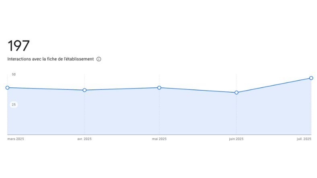
Task: Click the juin 2025 data point circle
Action: (x=237, y=93)
